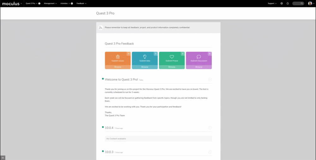Click the confidentiality reminder text

147,27
